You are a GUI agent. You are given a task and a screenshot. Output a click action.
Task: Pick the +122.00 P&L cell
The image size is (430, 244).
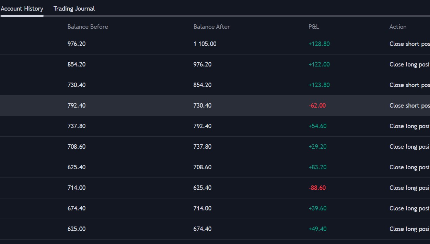click(x=319, y=64)
